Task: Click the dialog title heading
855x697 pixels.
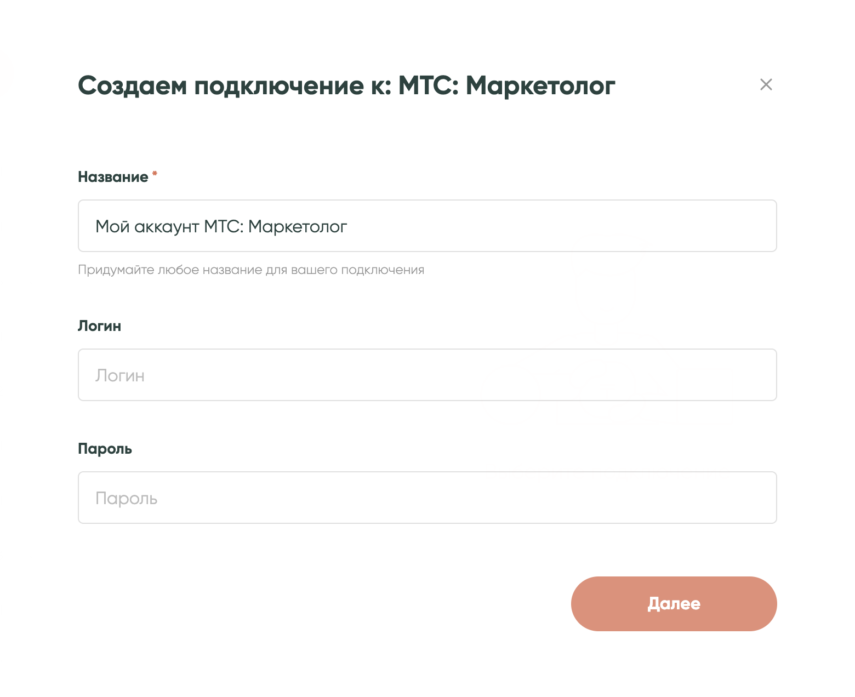Action: click(346, 85)
